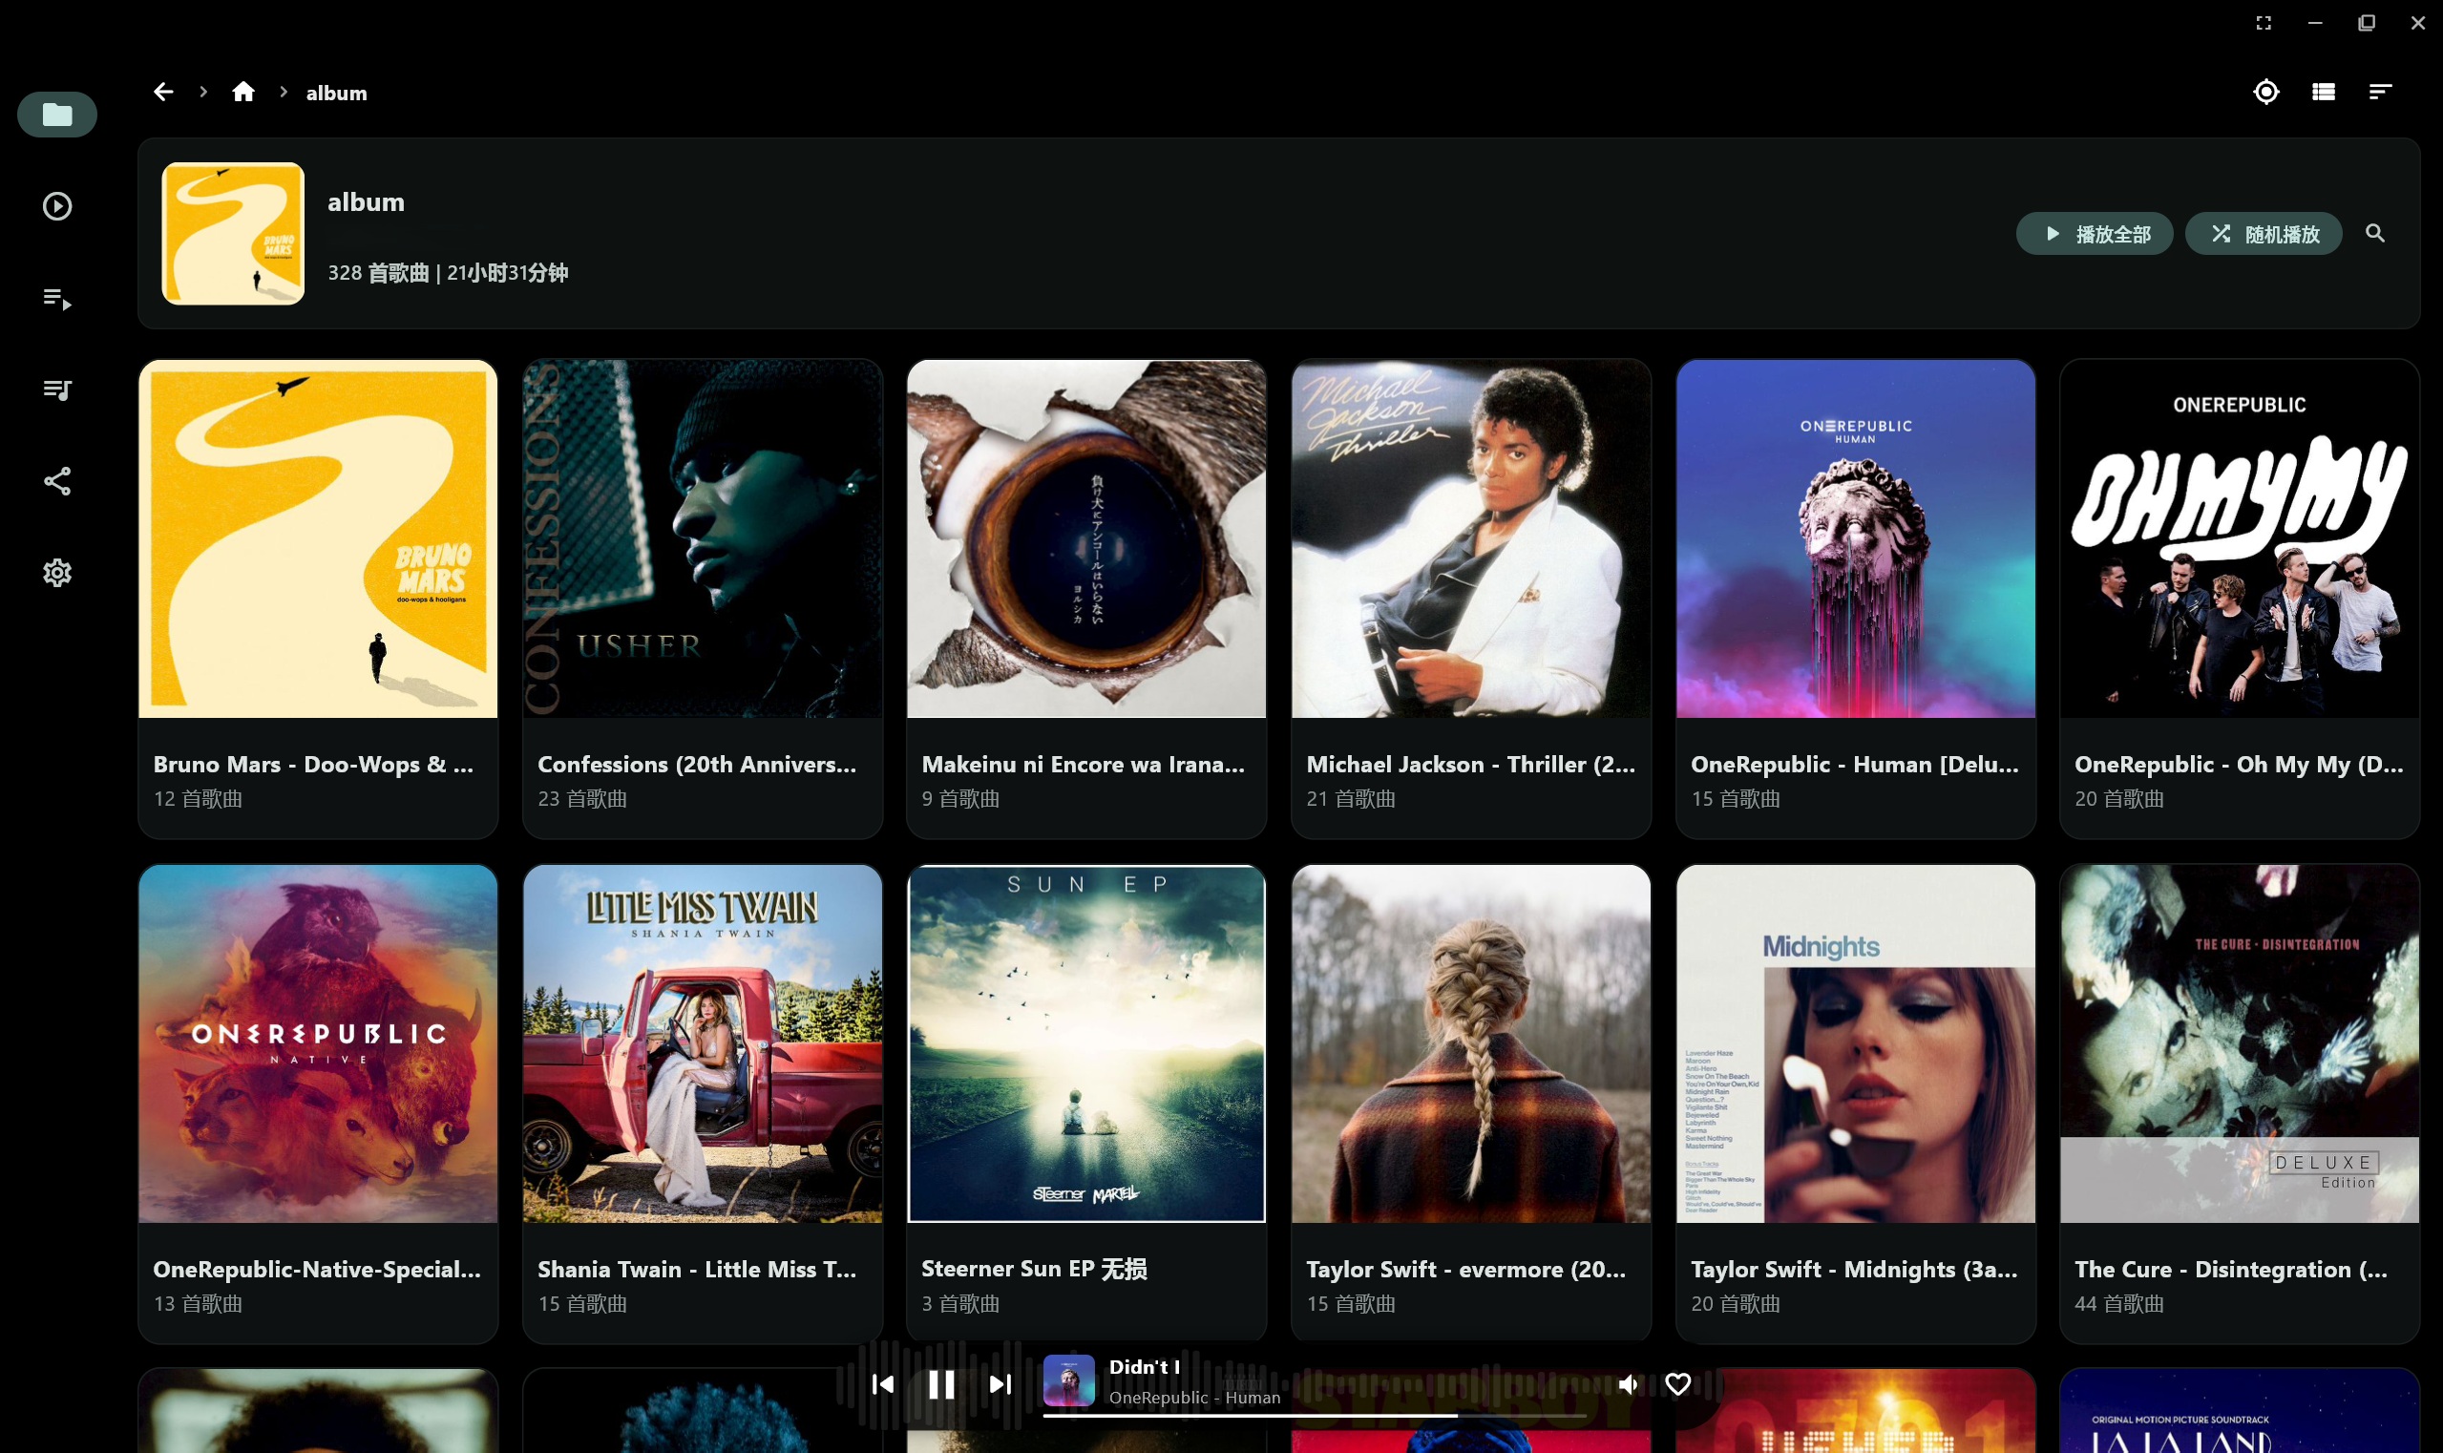
Task: Open the playlists sidebar icon
Action: 56,390
